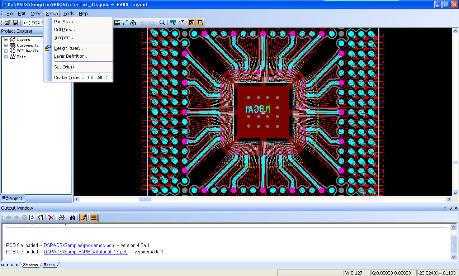Click the Components chip icon

(12, 45)
